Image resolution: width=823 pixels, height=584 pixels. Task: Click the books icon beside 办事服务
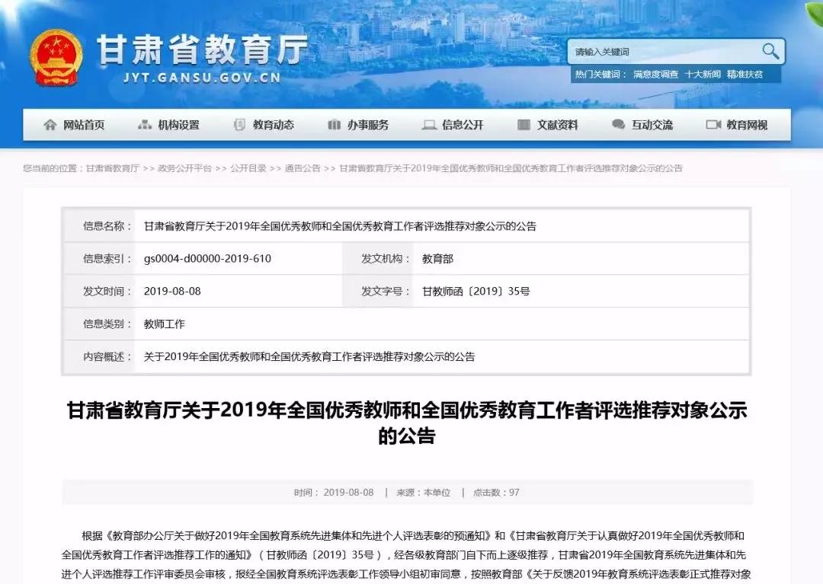(x=334, y=125)
